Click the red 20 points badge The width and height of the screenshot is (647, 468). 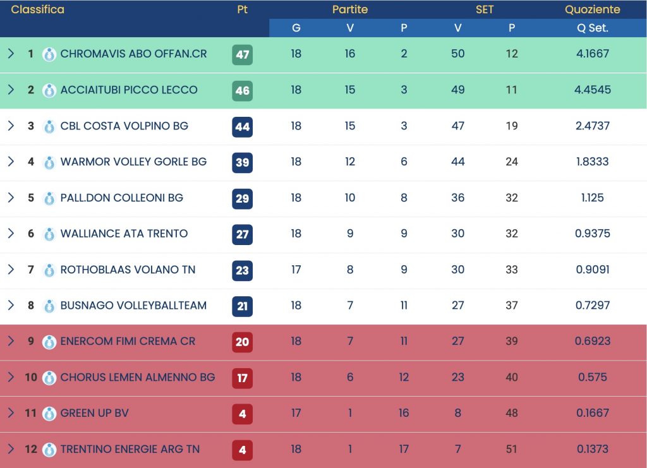[242, 342]
